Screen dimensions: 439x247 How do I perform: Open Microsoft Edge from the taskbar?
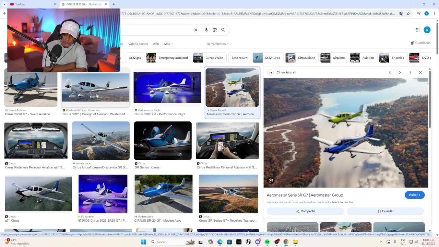tap(220, 242)
